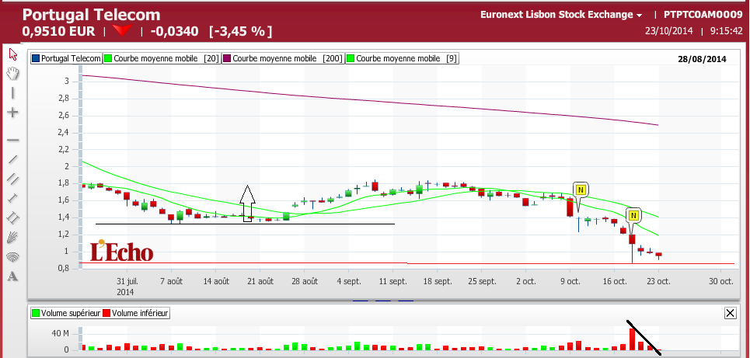Close the volume panel with X
Screen dimensions: 750x358
[730, 313]
